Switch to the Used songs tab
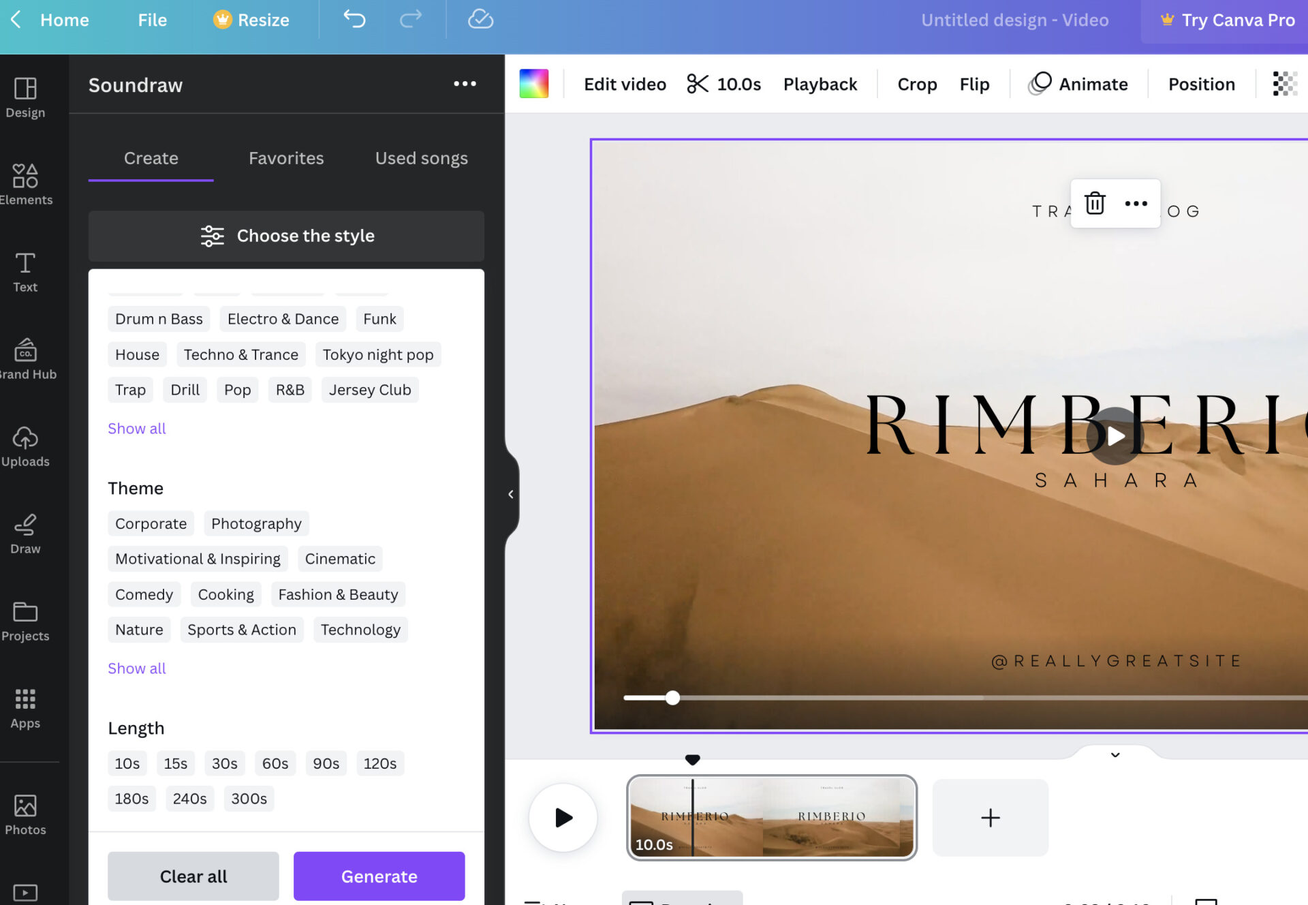 pyautogui.click(x=422, y=158)
